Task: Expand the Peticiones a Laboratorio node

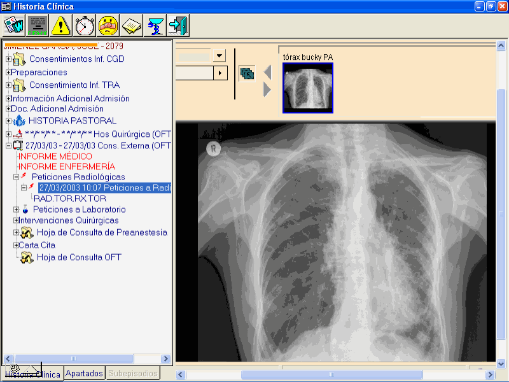Action: pos(17,209)
